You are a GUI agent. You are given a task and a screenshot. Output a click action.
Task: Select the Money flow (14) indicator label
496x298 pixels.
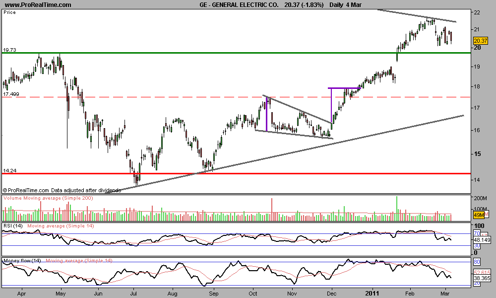click(22, 261)
